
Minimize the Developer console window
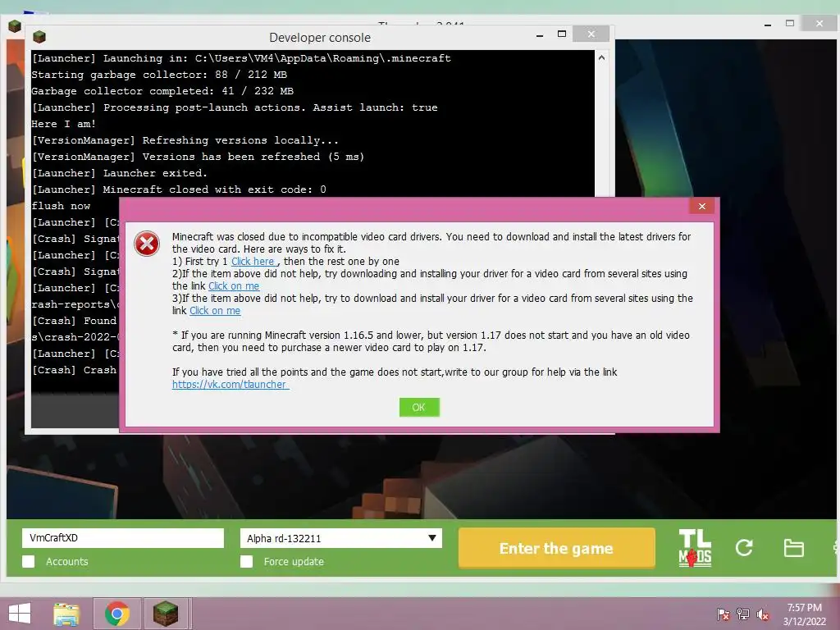(540, 34)
